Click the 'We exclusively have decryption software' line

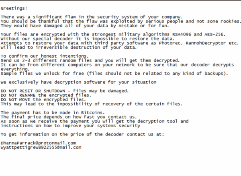click(x=78, y=82)
